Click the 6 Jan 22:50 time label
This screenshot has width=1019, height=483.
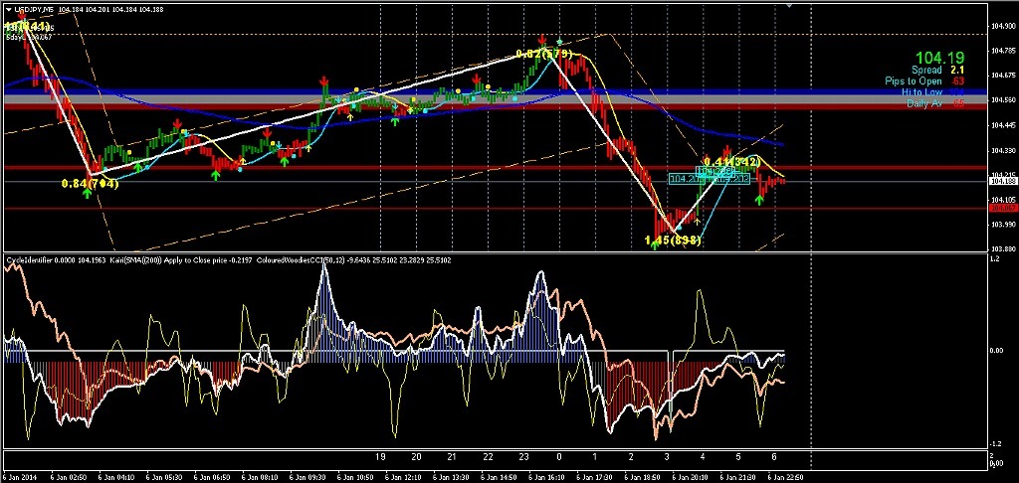coord(786,477)
